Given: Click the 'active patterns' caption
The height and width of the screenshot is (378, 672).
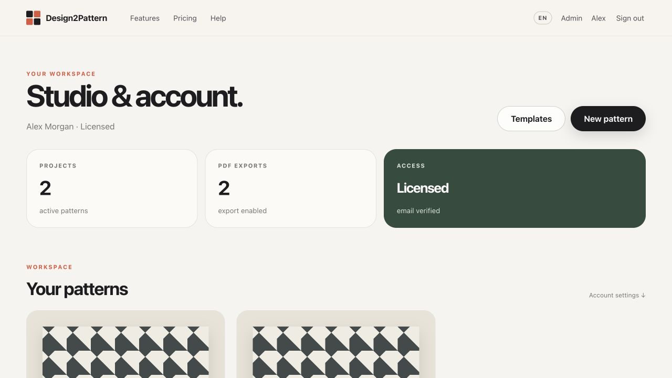Looking at the screenshot, I should (64, 211).
